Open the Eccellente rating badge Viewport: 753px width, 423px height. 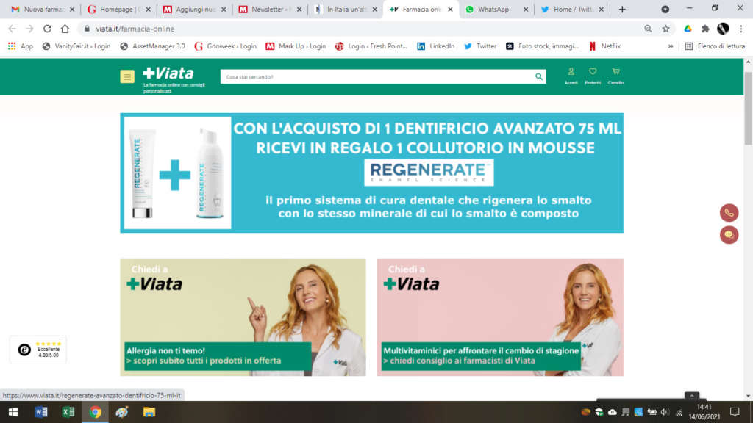(x=38, y=350)
